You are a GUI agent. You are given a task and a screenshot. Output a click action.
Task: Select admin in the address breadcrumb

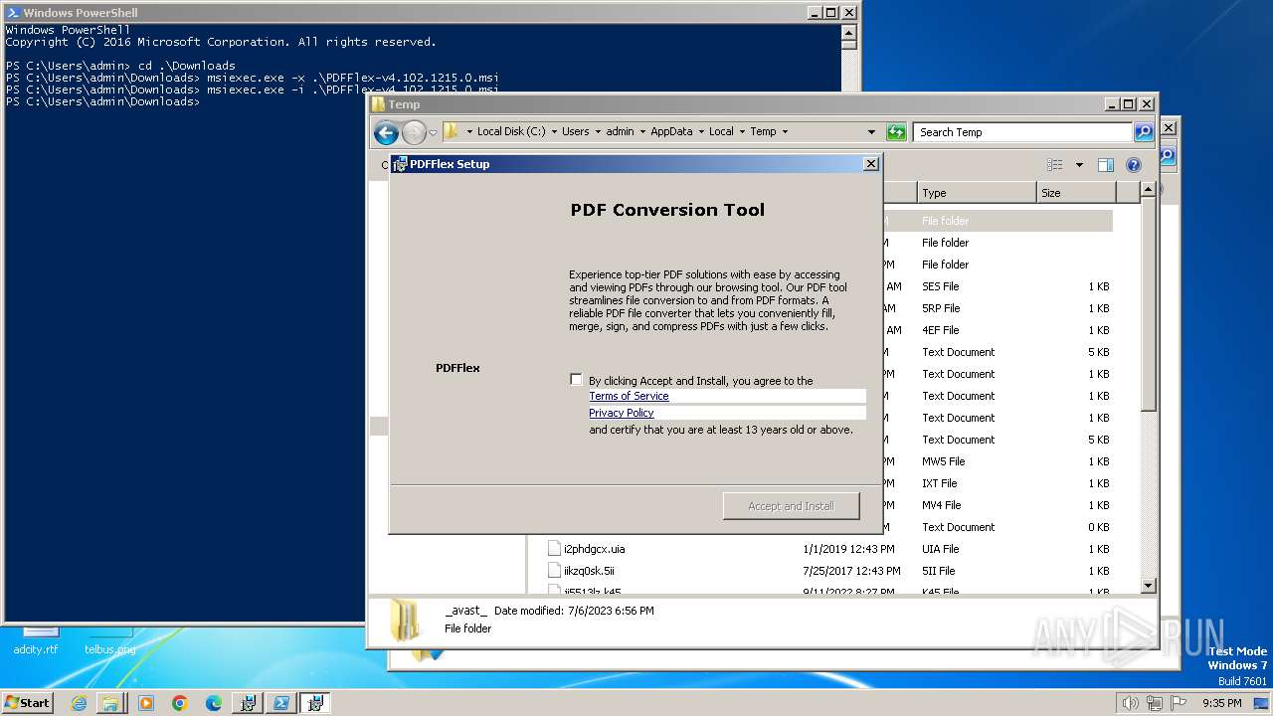(620, 131)
